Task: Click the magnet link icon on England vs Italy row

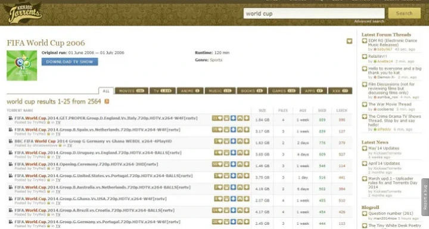Action: point(240,118)
